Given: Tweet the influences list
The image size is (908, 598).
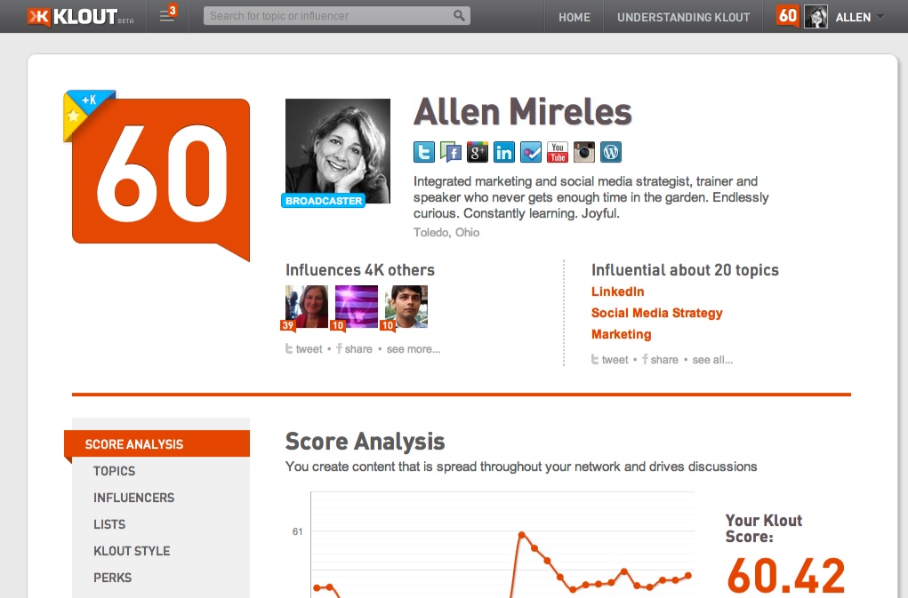Looking at the screenshot, I should tap(304, 348).
